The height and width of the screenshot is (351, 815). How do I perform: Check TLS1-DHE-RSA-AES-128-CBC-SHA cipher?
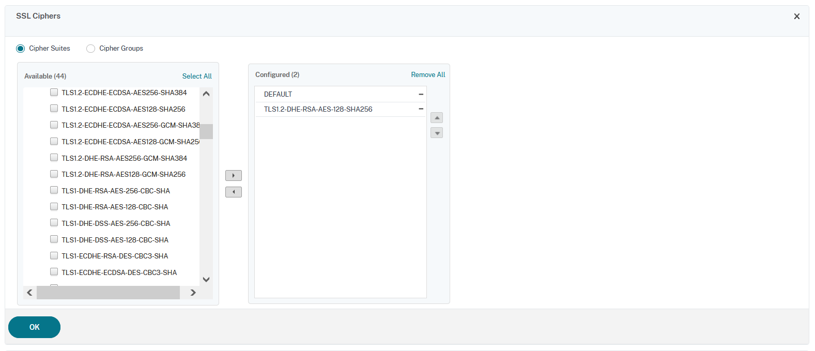54,206
